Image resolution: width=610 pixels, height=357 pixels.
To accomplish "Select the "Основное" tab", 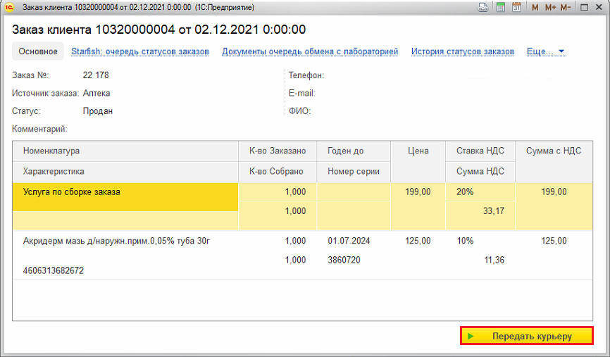I will tap(38, 51).
